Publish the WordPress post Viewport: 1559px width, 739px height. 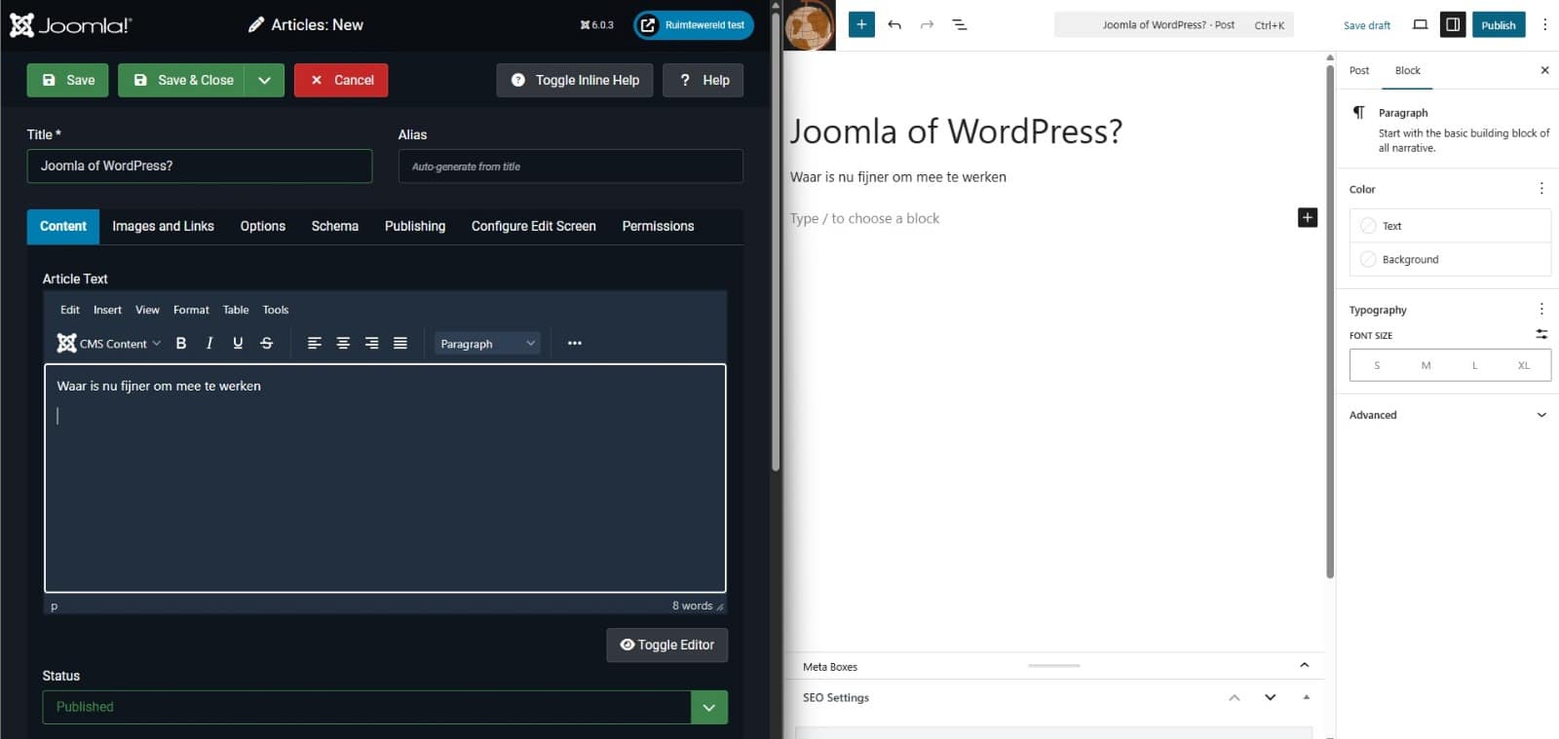[x=1499, y=24]
